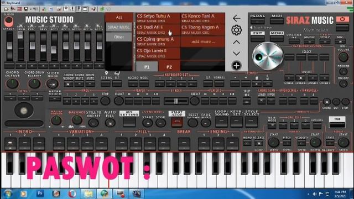Click the 'add more ...' entry
The image size is (354, 199).
[202, 42]
